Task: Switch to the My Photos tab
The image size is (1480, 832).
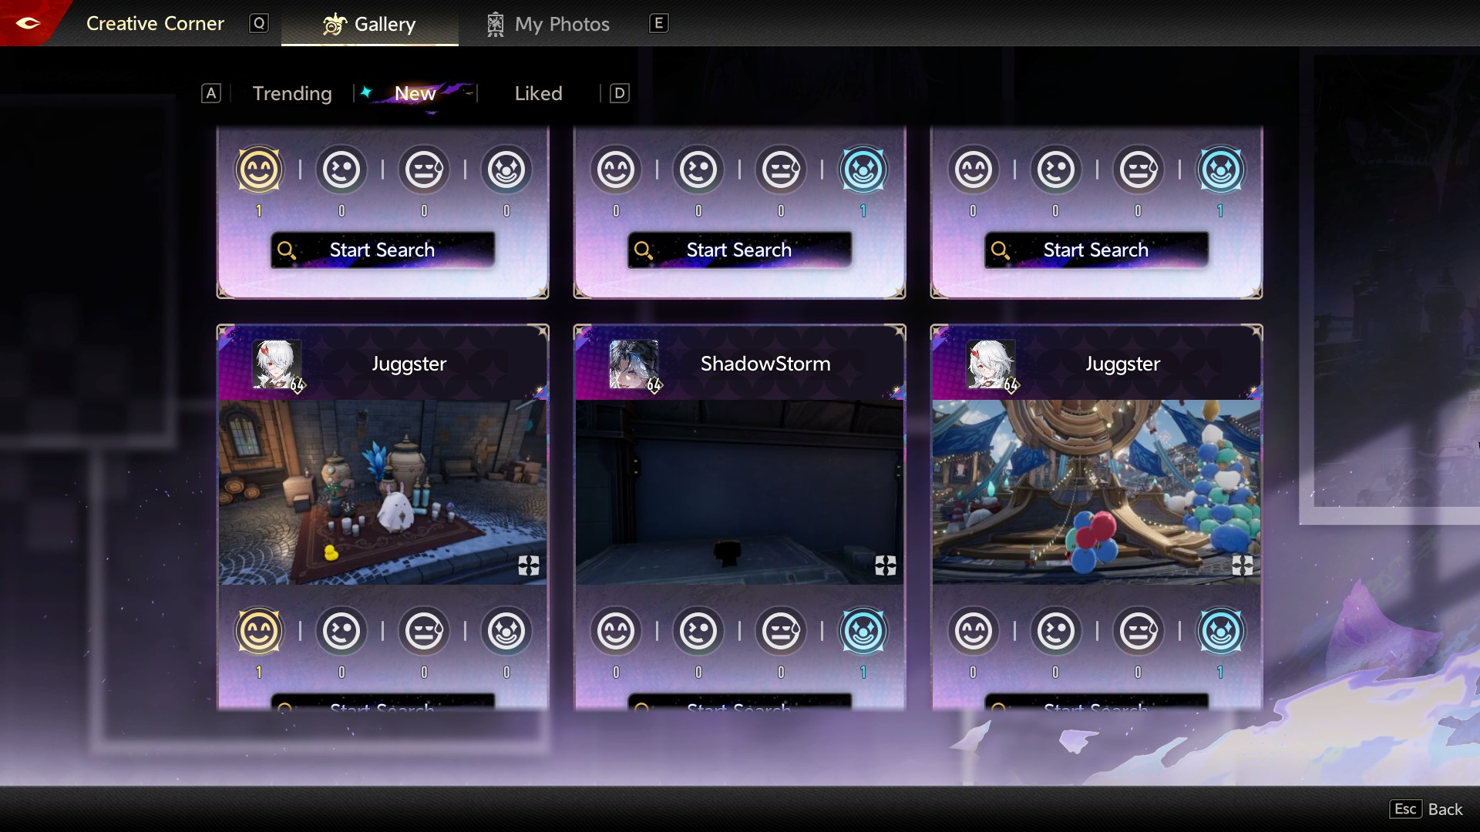Action: pos(548,24)
